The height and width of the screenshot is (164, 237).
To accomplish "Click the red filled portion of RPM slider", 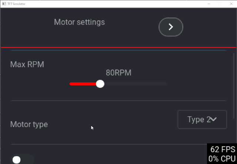I will [83, 84].
